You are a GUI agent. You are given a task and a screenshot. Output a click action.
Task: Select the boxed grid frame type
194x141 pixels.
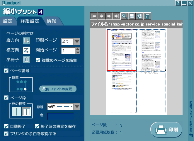point(26,111)
